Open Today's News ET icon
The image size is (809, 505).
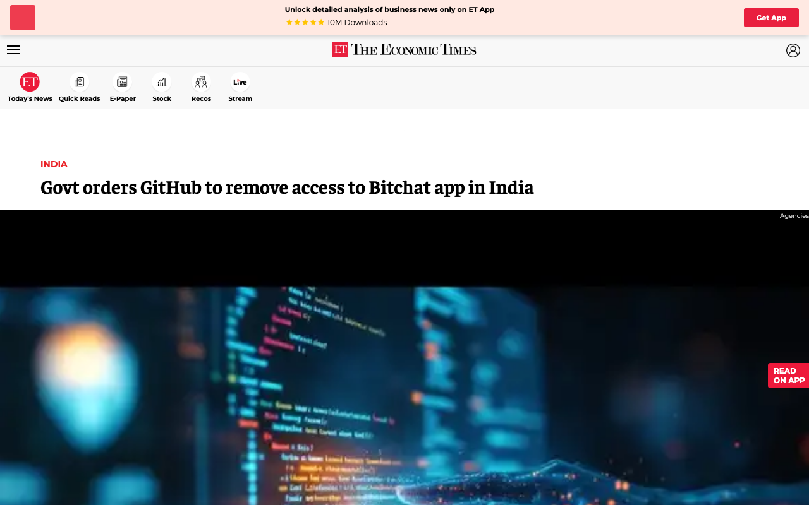(30, 82)
